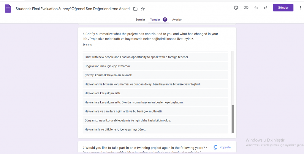This screenshot has width=304, height=154.
Task: Preview the form with the eye icon
Action: [x=246, y=8]
